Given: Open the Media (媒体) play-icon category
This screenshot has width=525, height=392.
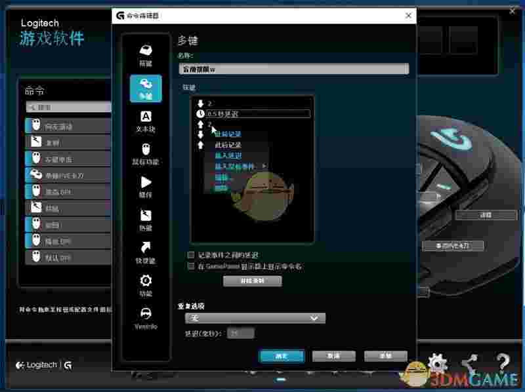Looking at the screenshot, I should [146, 187].
